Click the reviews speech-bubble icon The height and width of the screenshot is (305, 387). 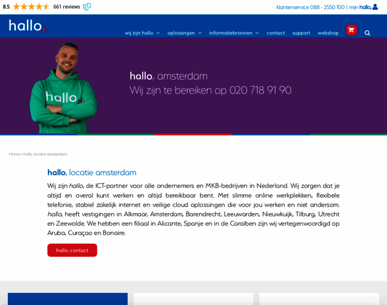[87, 7]
